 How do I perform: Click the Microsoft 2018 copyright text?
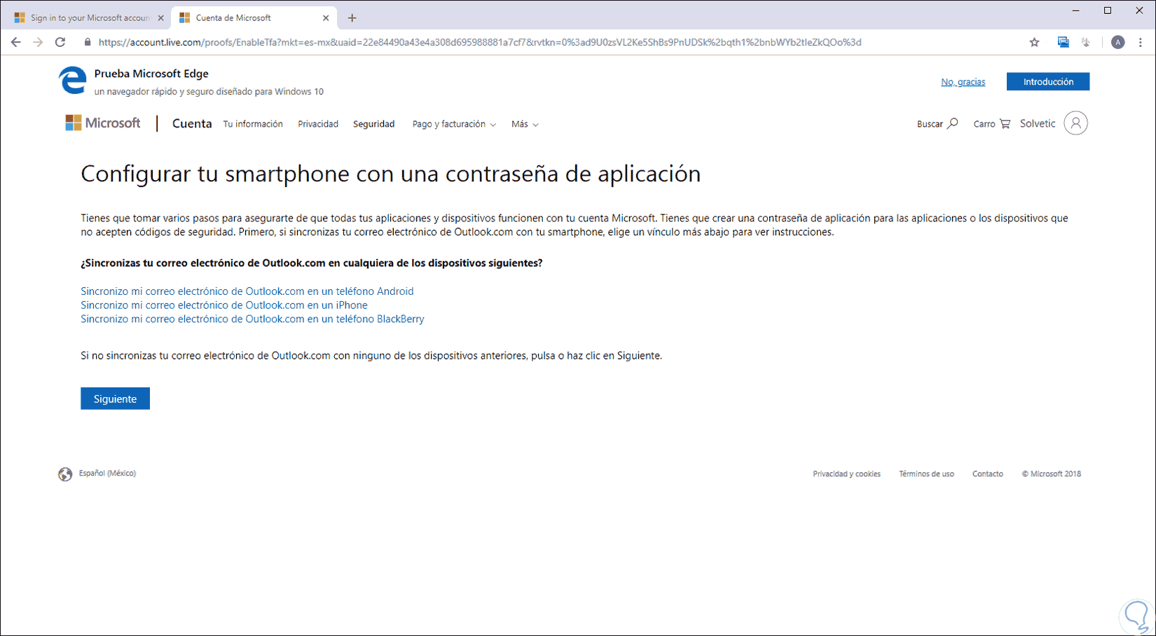click(x=1051, y=474)
